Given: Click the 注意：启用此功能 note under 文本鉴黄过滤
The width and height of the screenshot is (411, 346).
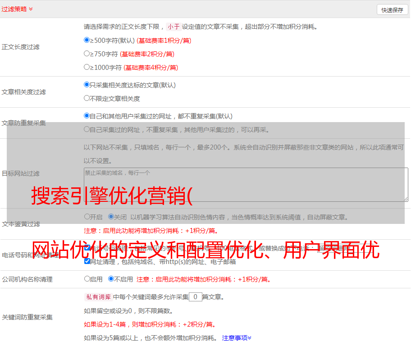Looking at the screenshot, I should (x=151, y=231).
